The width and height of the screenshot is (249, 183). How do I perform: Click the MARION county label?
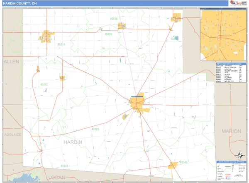(231, 131)
